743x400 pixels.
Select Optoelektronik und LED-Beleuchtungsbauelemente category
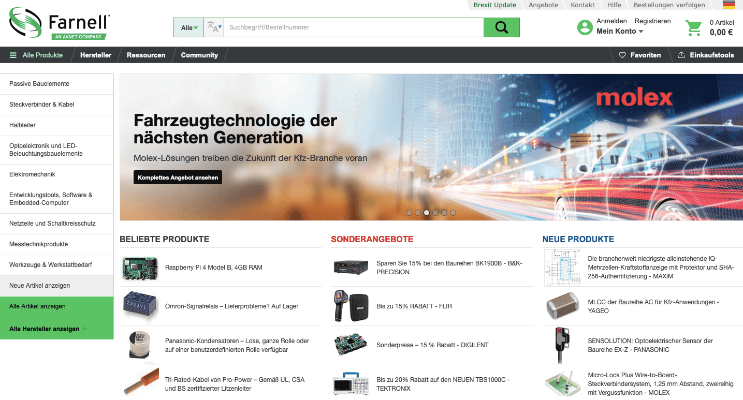(x=56, y=150)
